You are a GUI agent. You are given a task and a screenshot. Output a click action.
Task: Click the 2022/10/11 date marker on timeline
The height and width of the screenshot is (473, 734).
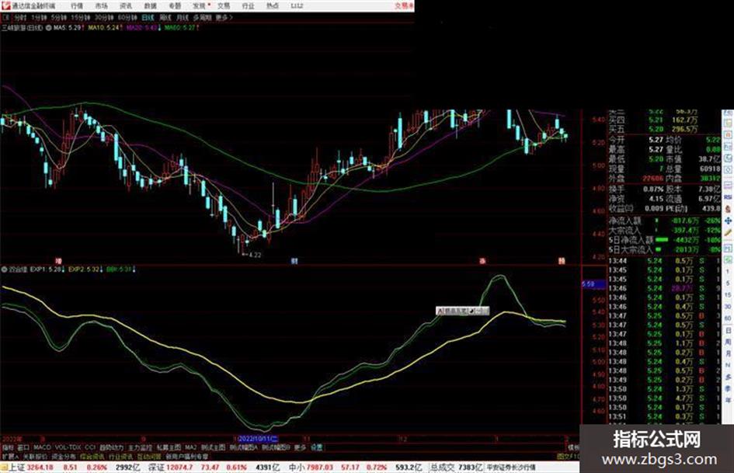click(259, 440)
